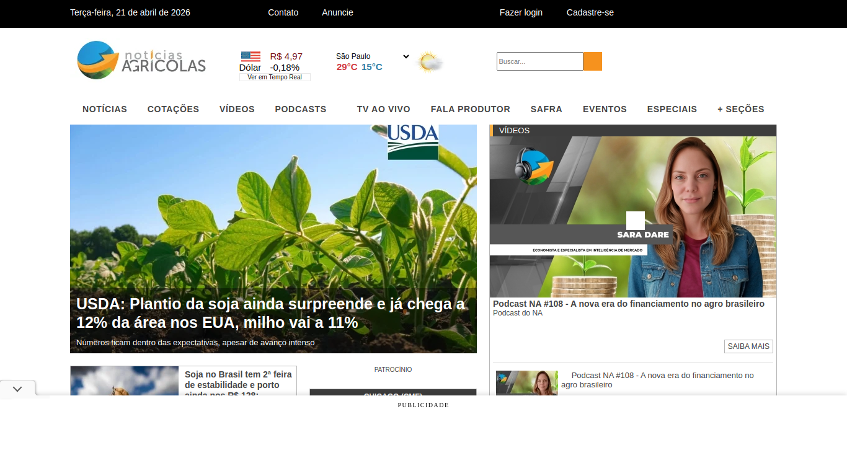Click the SAIBA MAIS button
This screenshot has width=847, height=476.
tap(748, 346)
